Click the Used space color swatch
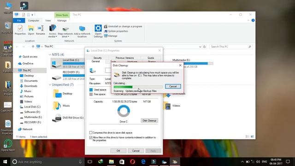This screenshot has height=166, width=295. 91,90
